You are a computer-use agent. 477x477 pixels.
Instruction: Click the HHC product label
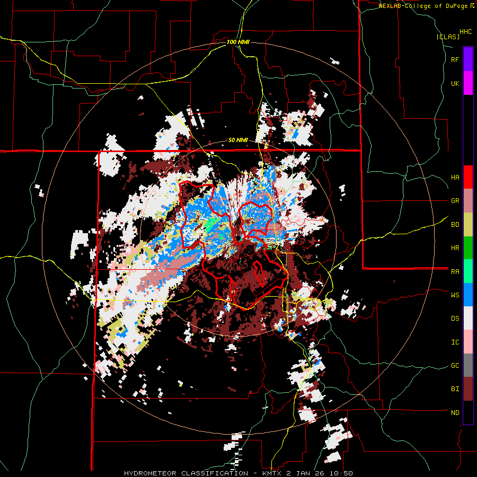coord(465,32)
